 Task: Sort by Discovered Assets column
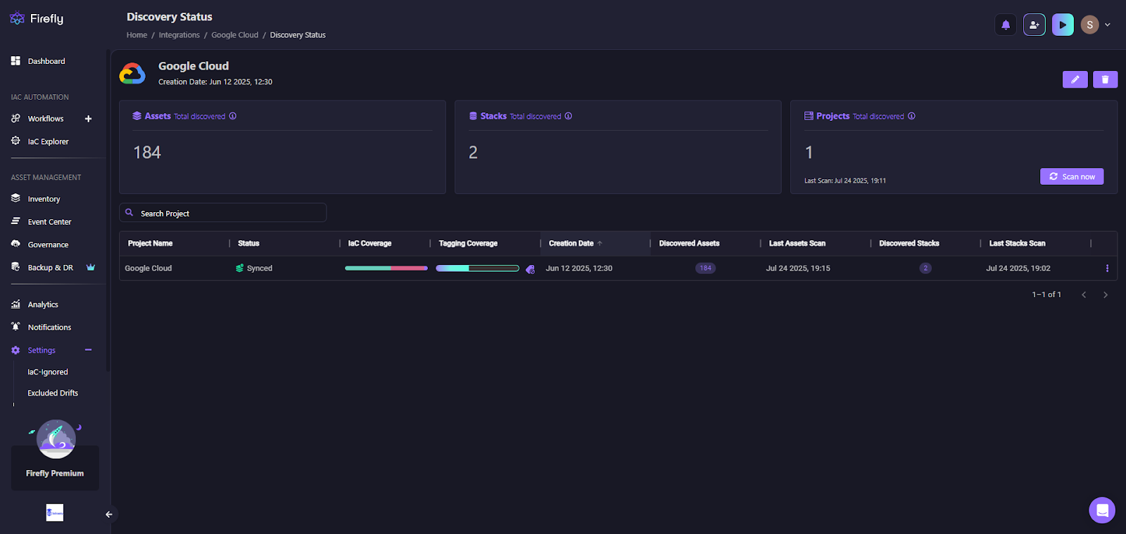(x=689, y=243)
